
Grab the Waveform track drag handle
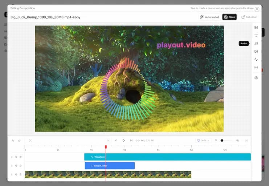[x=12, y=157]
